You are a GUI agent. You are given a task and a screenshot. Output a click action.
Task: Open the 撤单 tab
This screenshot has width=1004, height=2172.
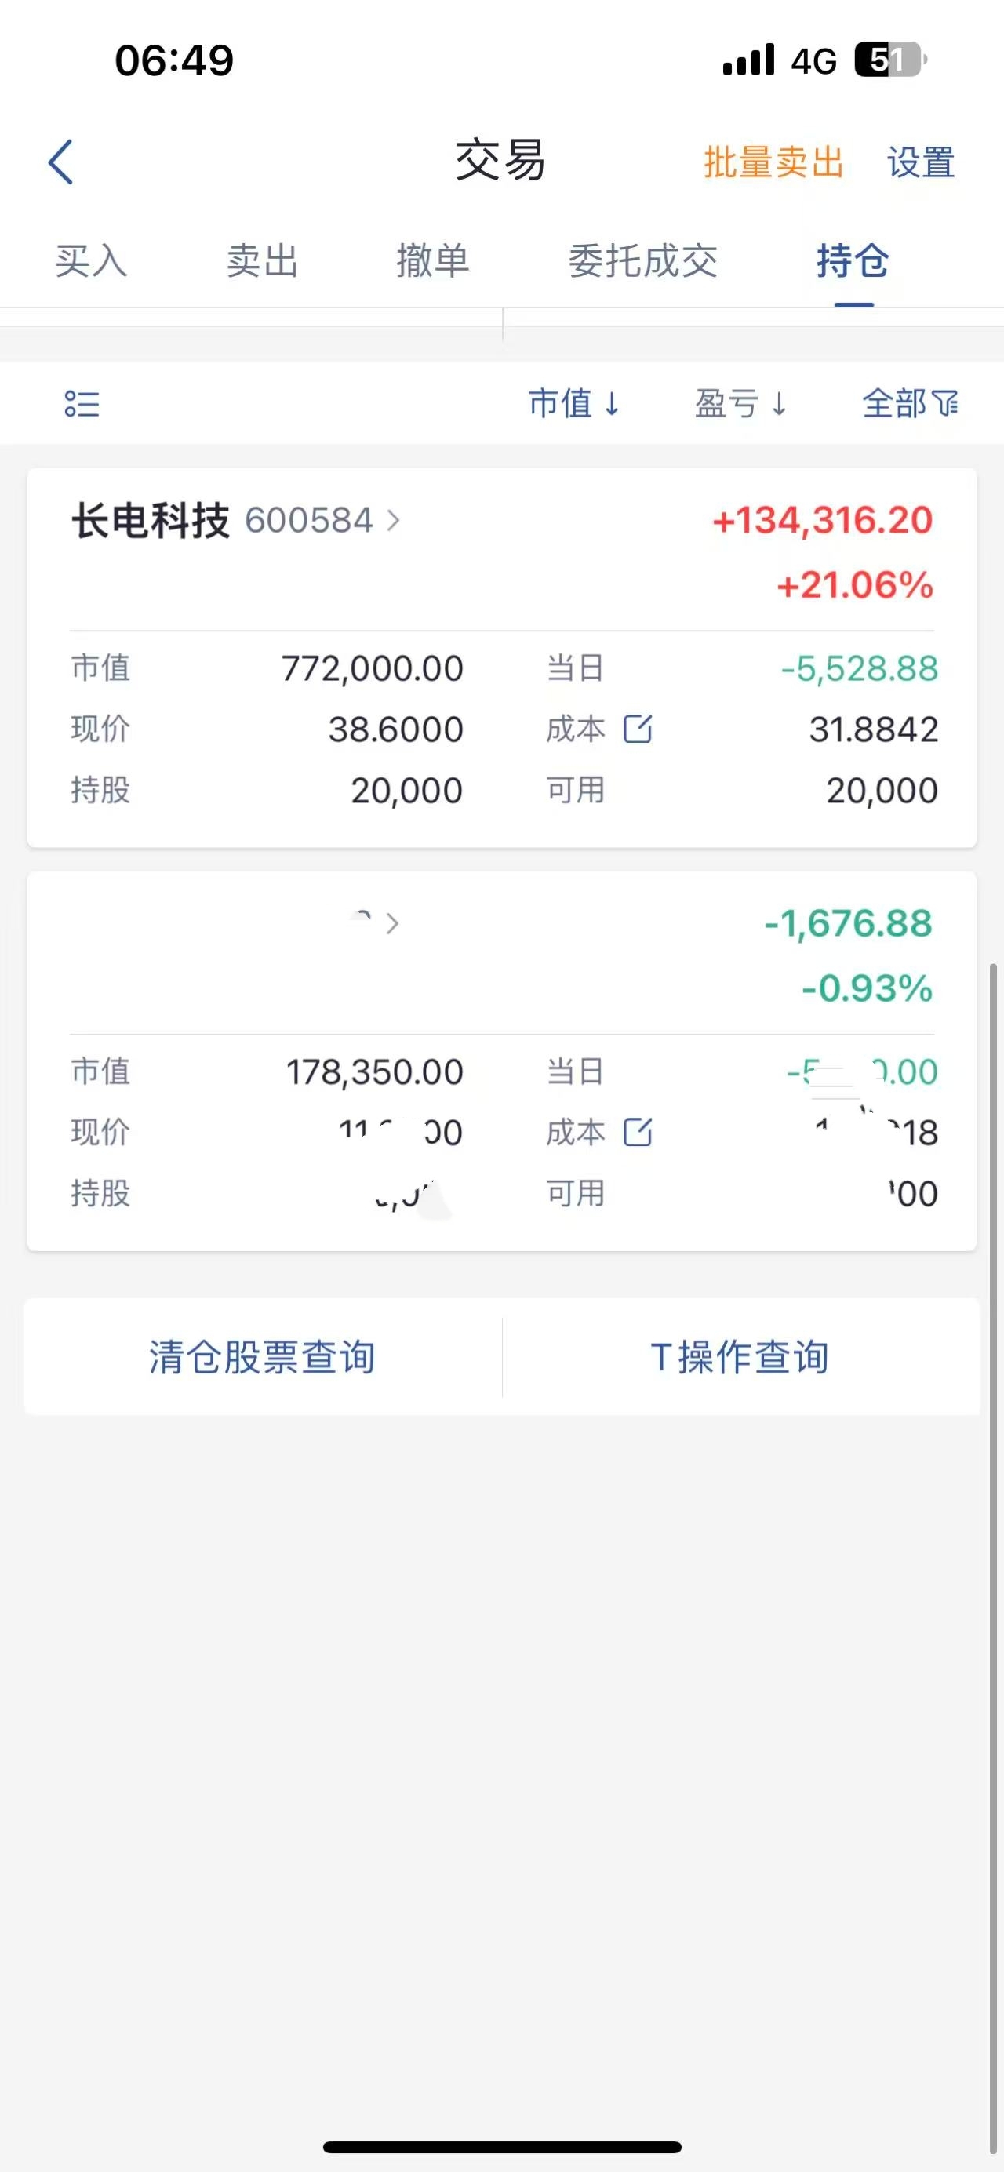click(x=433, y=260)
